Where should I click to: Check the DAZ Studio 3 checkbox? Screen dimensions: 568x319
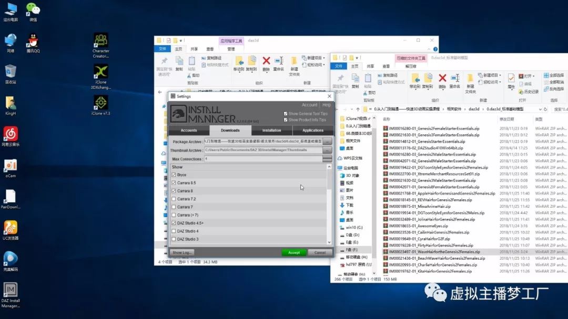tap(174, 239)
